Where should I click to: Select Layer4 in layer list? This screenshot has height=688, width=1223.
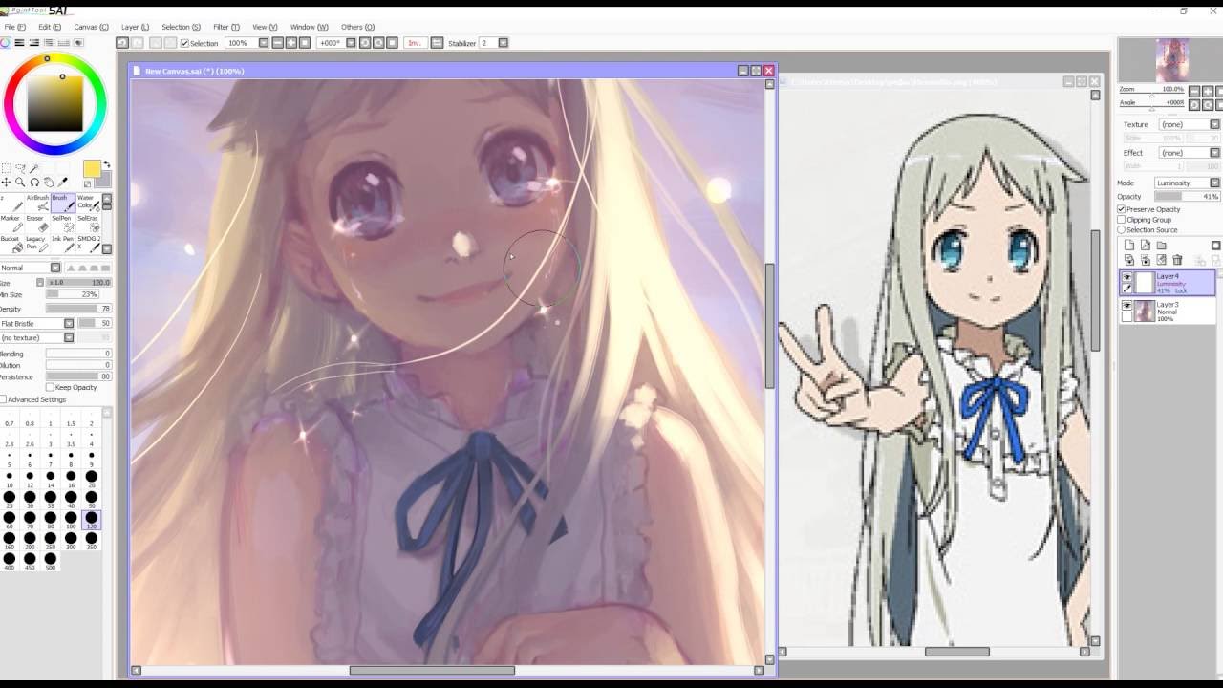[x=1168, y=282]
